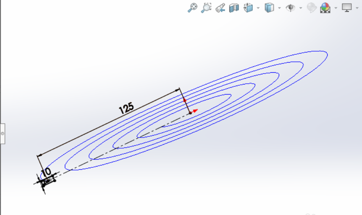Click the View Settings monitor icon
This screenshot has width=362, height=215.
coord(347,8)
